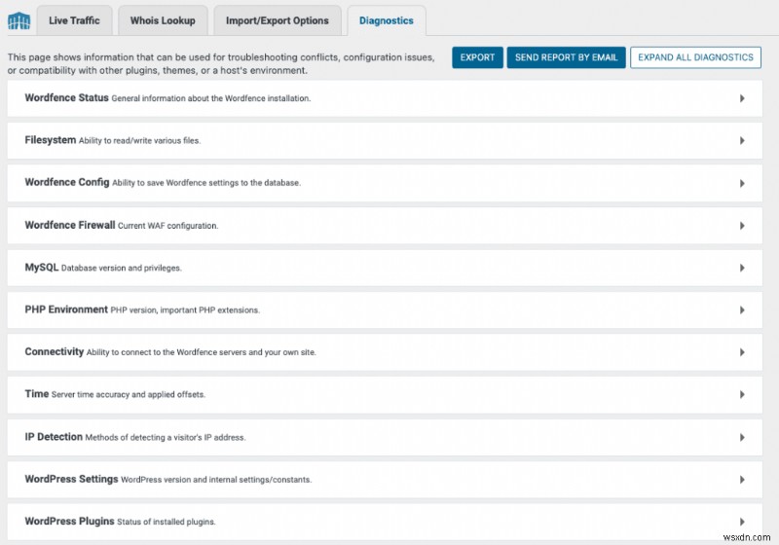Click 'Ability to read/write various files.' text
779x545 pixels.
click(139, 140)
